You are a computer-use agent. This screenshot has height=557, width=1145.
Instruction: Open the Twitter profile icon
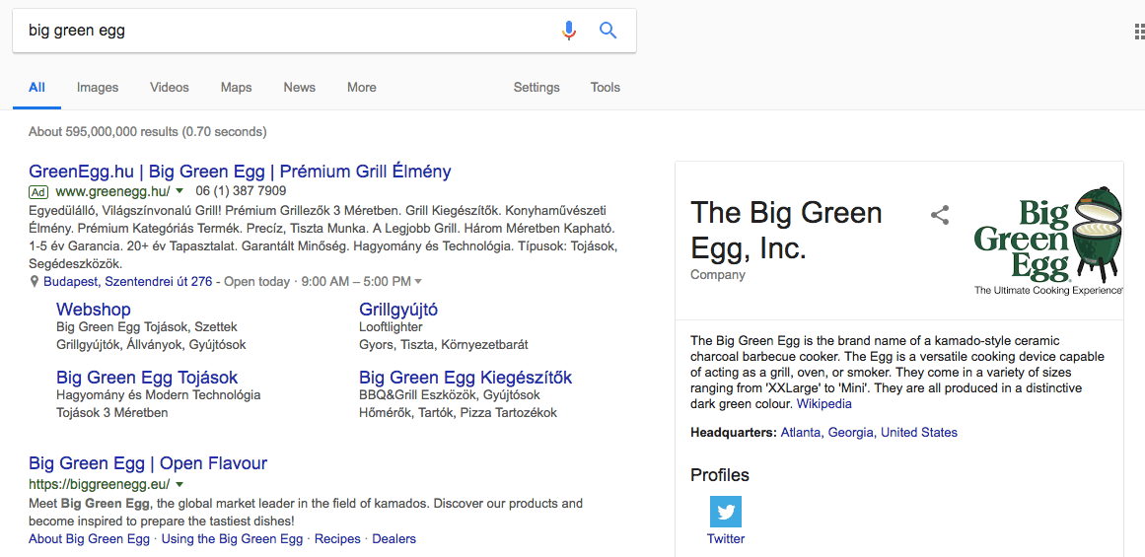(726, 512)
